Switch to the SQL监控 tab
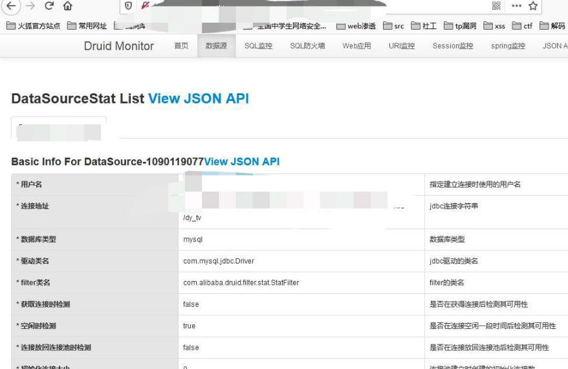This screenshot has height=369, width=568. (x=258, y=46)
